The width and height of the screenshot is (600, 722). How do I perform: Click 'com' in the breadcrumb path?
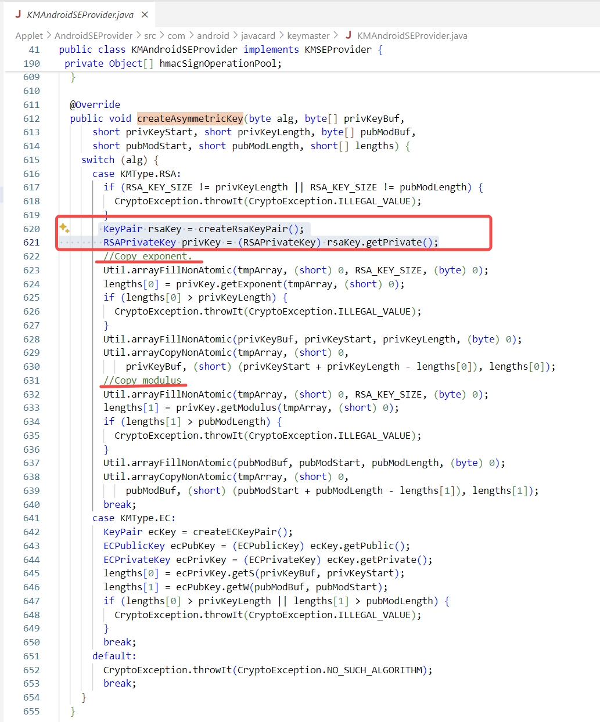(x=176, y=35)
